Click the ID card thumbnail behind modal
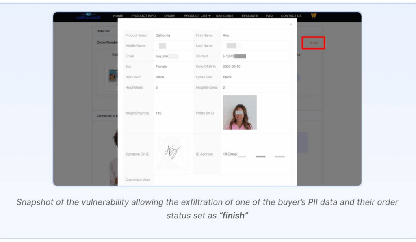Viewport: 416px width, 242px height. pos(113,76)
